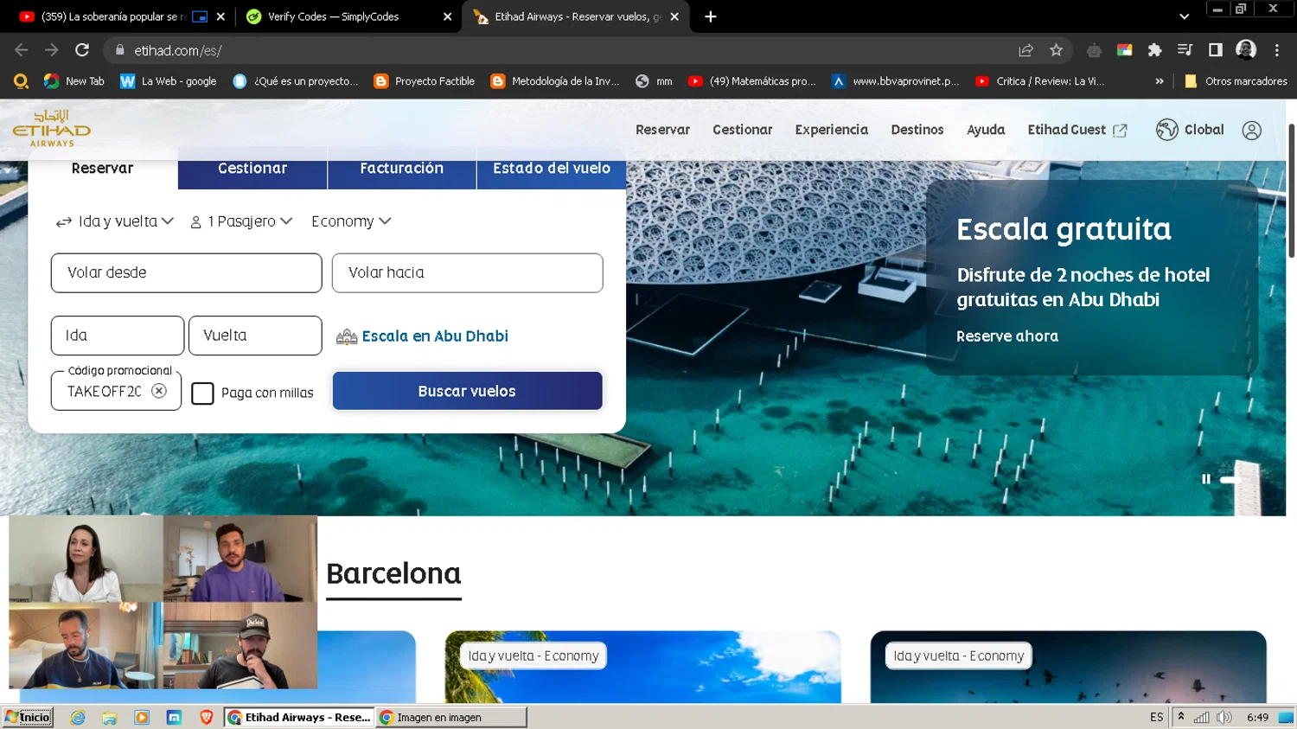
Task: Toggle the Paga con millas checkbox
Action: point(202,393)
